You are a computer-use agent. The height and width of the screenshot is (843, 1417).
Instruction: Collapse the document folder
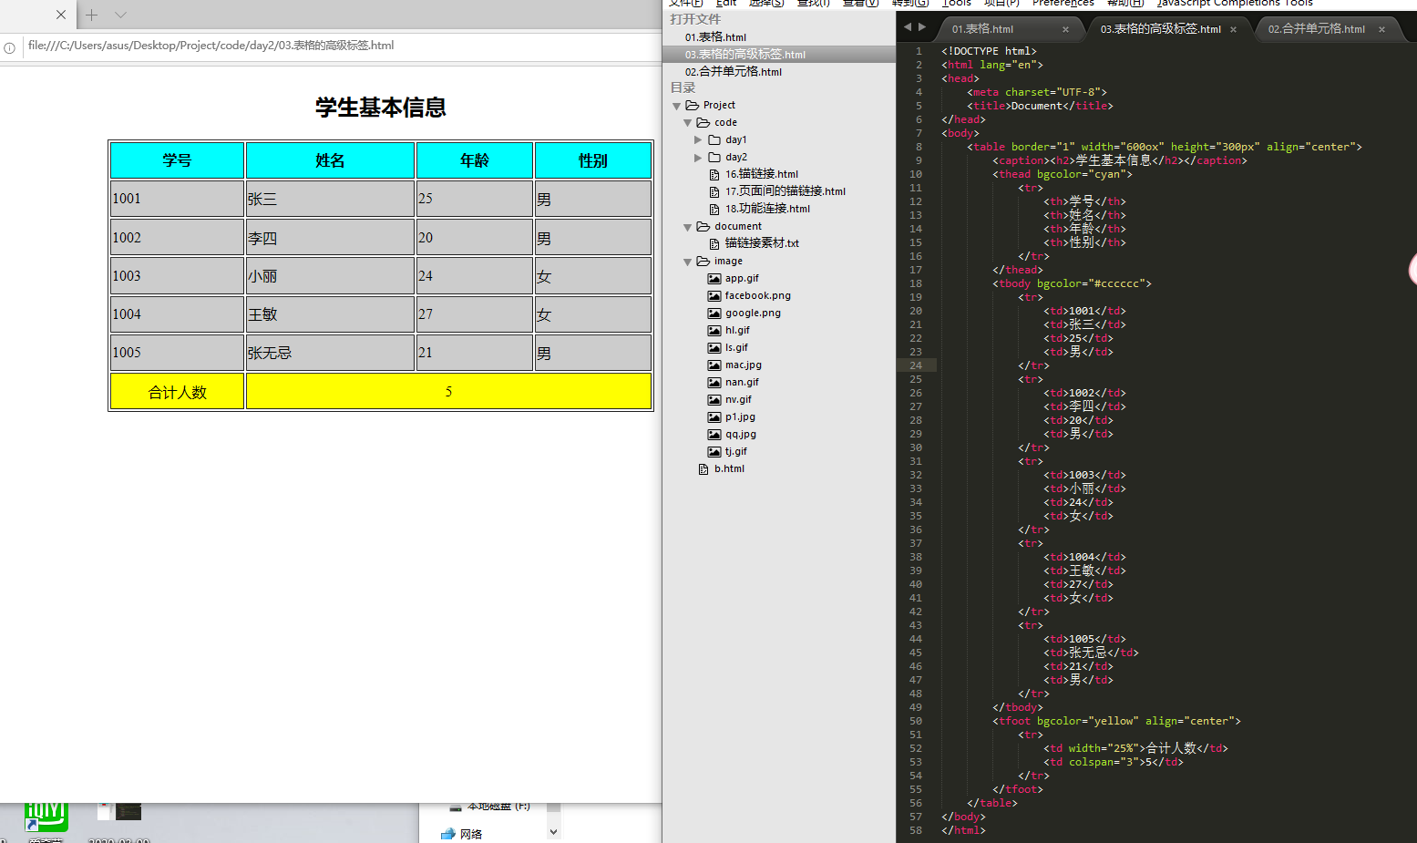tap(688, 227)
